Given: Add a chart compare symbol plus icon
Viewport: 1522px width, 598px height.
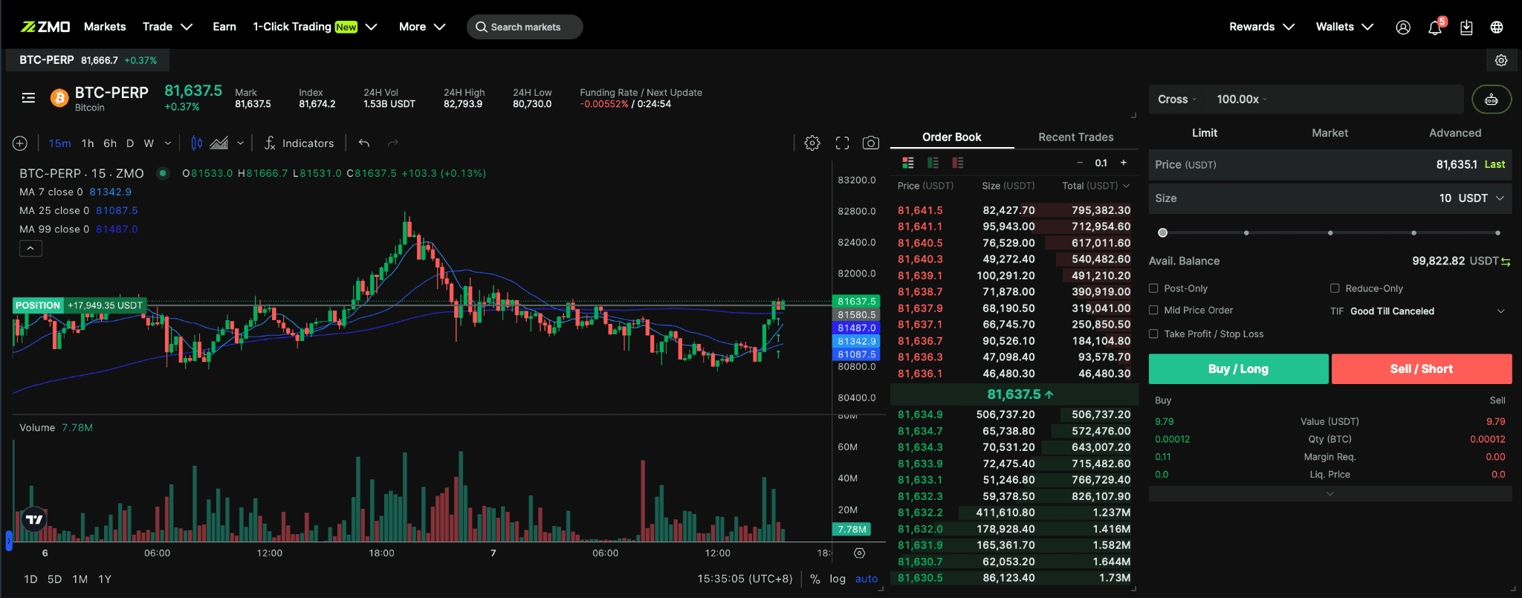Looking at the screenshot, I should pyautogui.click(x=20, y=143).
